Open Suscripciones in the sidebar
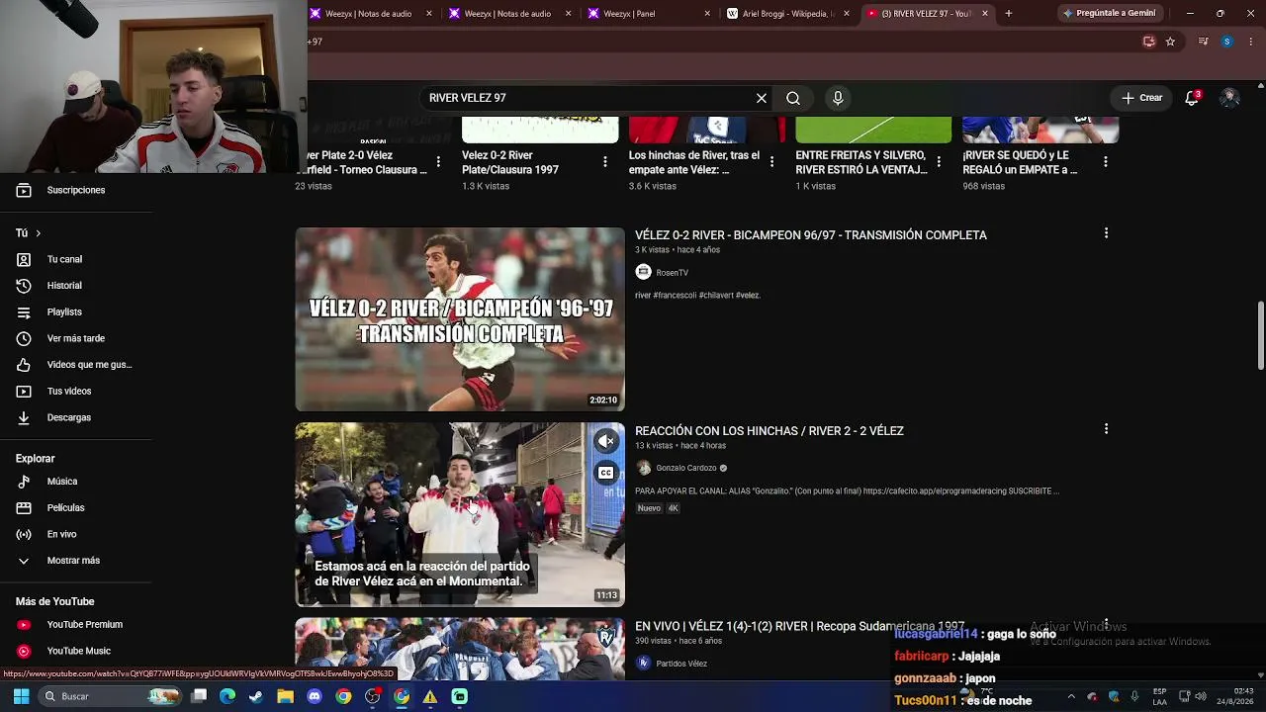1266x712 pixels. tap(76, 190)
